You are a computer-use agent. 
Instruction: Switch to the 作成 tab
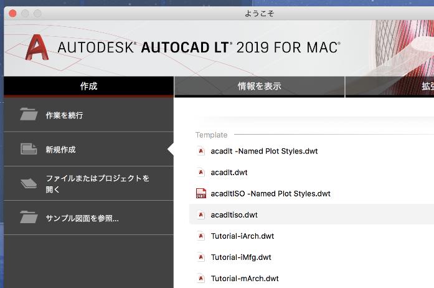click(x=88, y=86)
